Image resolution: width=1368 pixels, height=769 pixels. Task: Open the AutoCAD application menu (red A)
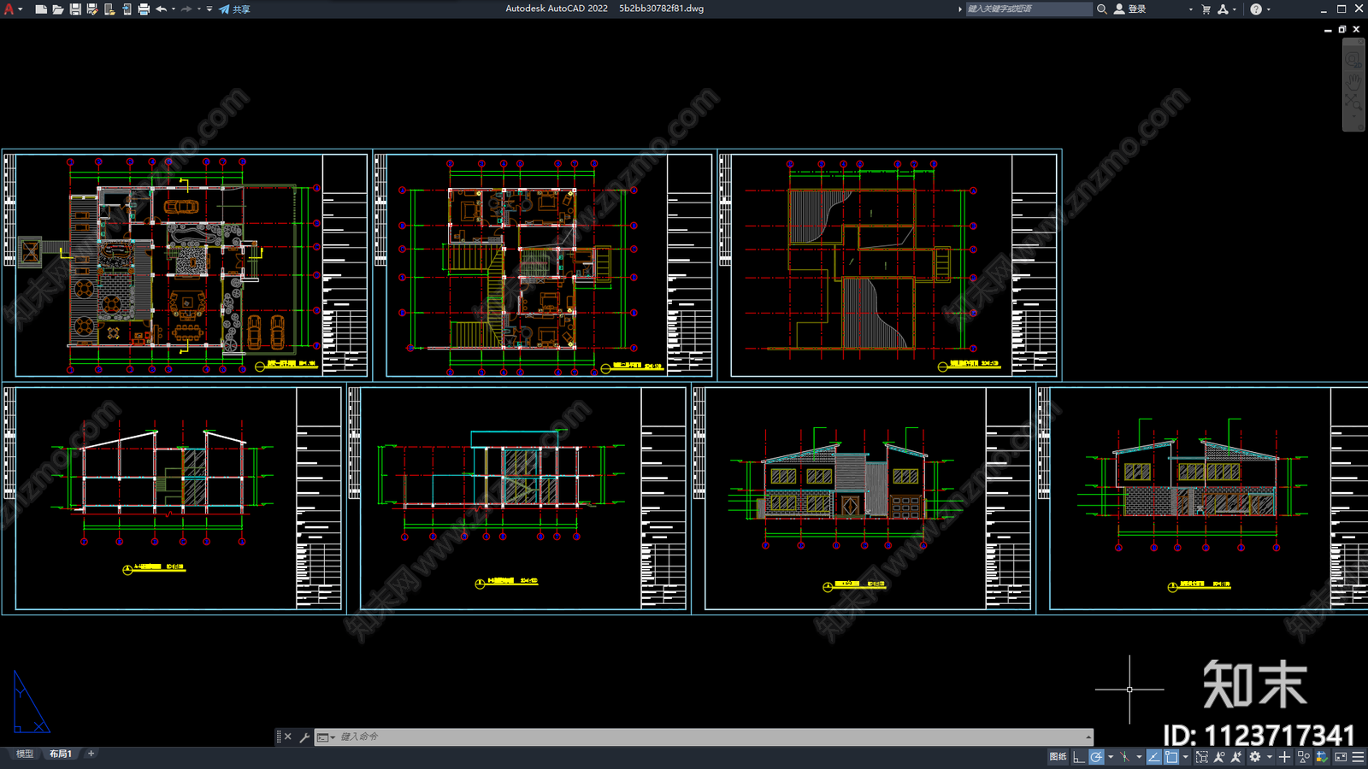[9, 9]
